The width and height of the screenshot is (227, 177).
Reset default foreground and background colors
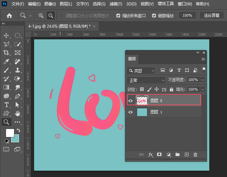7,141
